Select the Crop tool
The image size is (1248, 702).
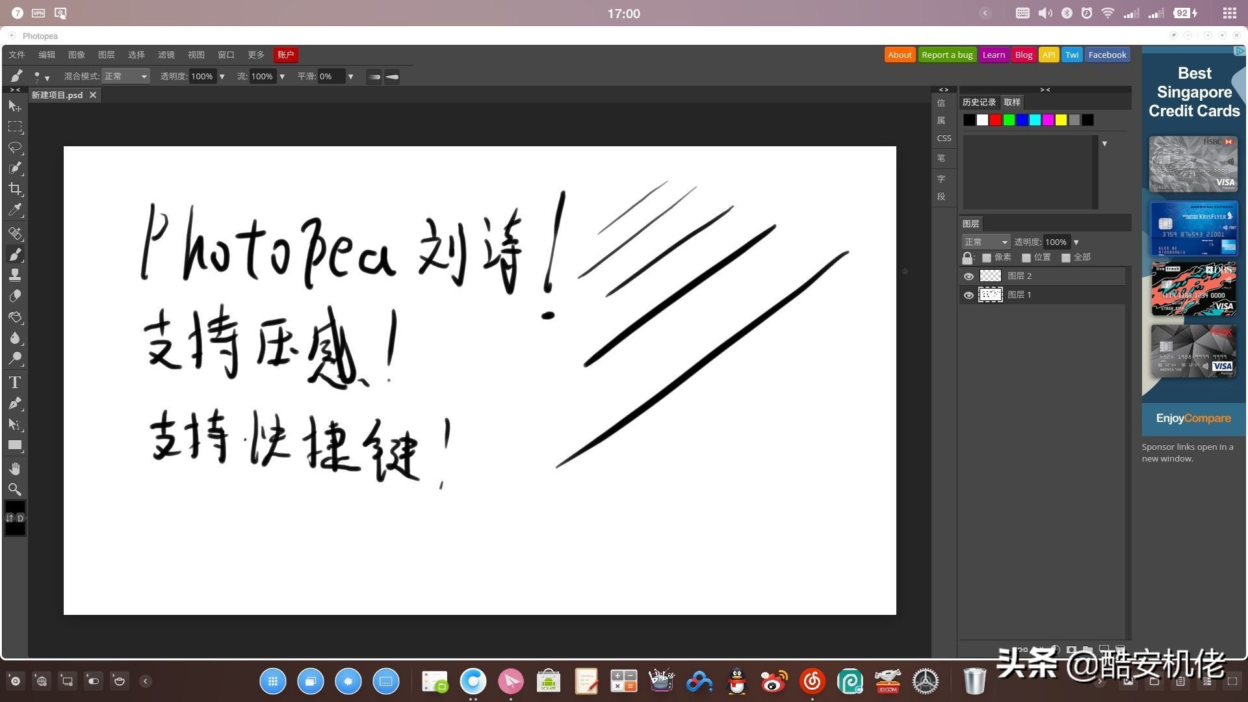point(15,189)
